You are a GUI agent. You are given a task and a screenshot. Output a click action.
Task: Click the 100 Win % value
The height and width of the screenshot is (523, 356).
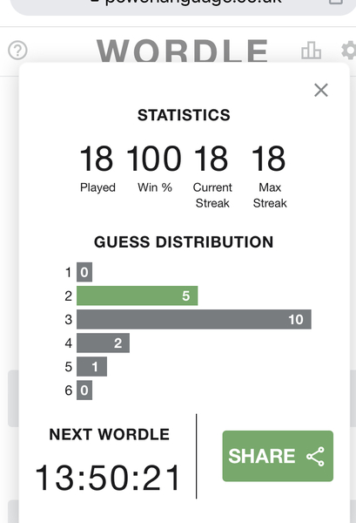point(154,159)
